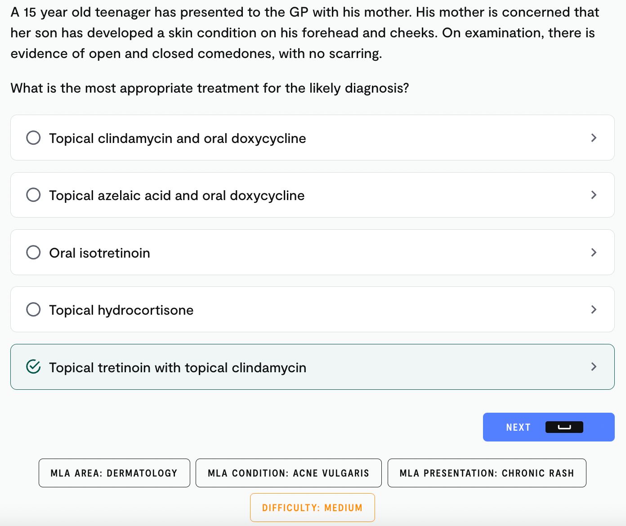Open the MLA Presentation: Chronic Rash tag

[487, 473]
